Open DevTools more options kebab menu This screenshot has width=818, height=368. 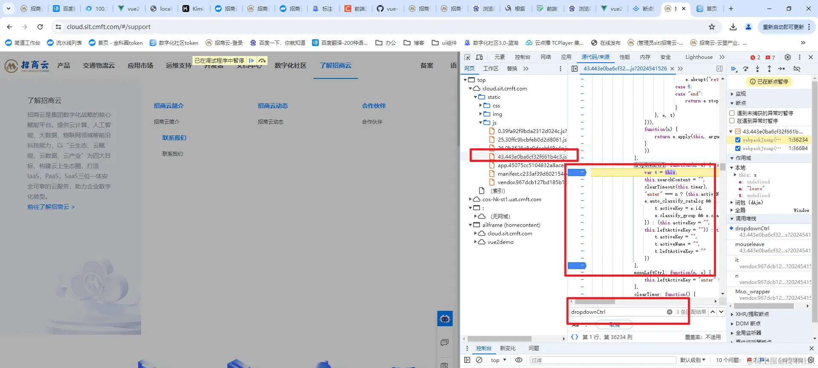click(800, 57)
